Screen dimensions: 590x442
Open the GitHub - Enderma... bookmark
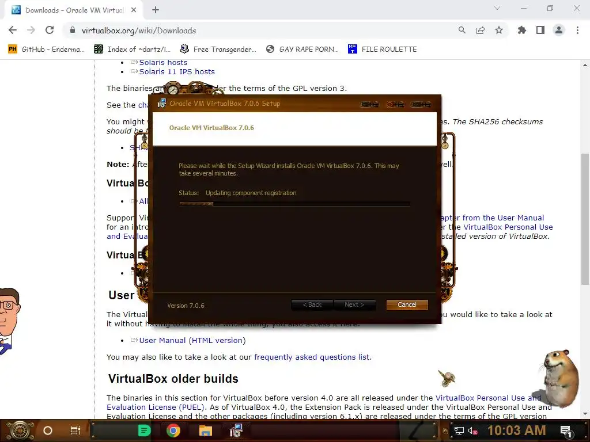click(x=46, y=49)
